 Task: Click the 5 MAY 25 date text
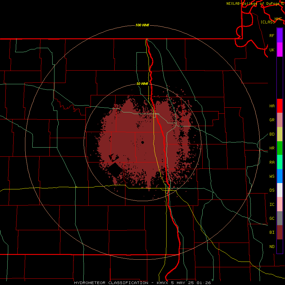(x=183, y=283)
